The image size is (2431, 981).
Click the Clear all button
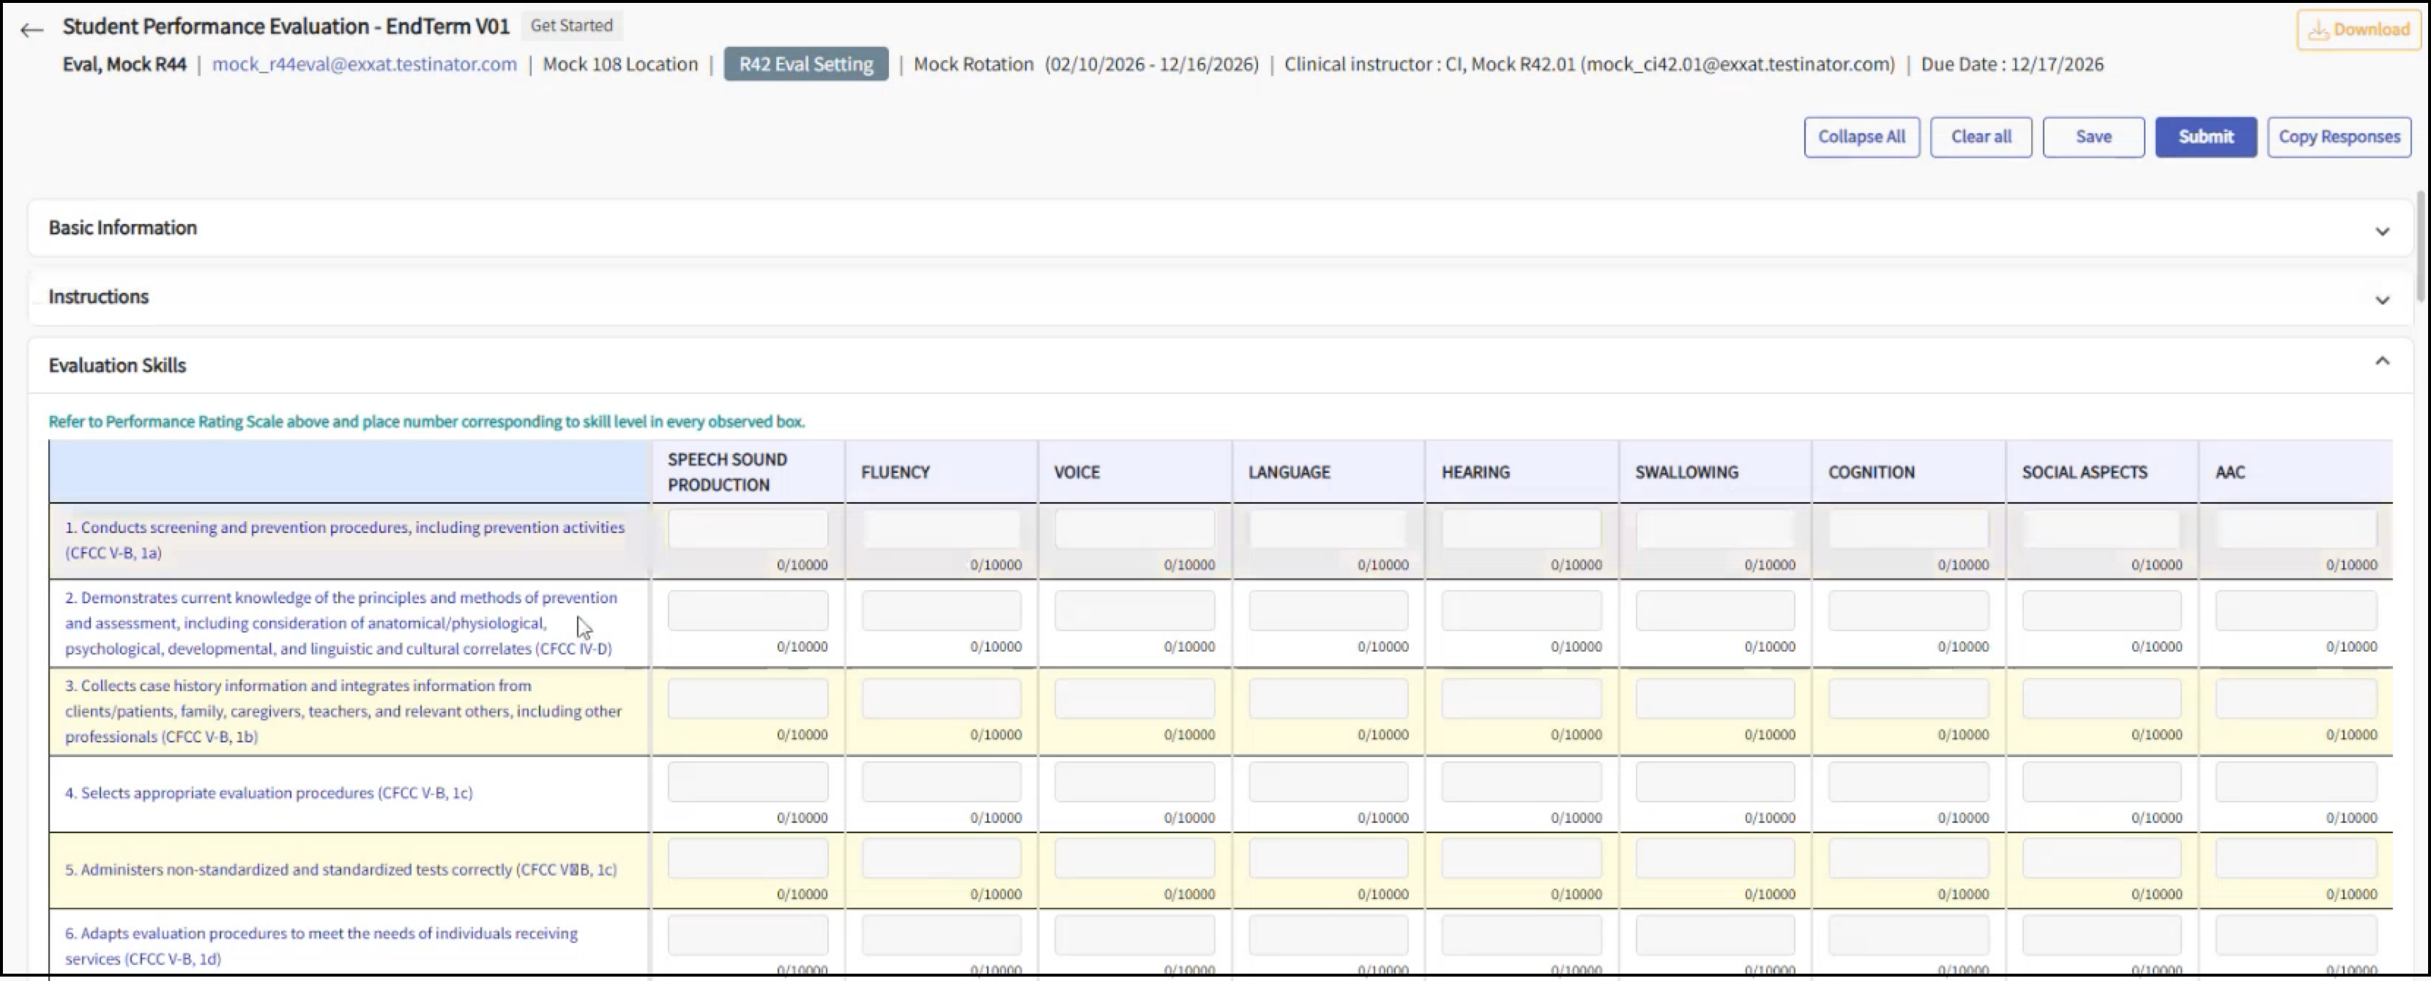1980,137
